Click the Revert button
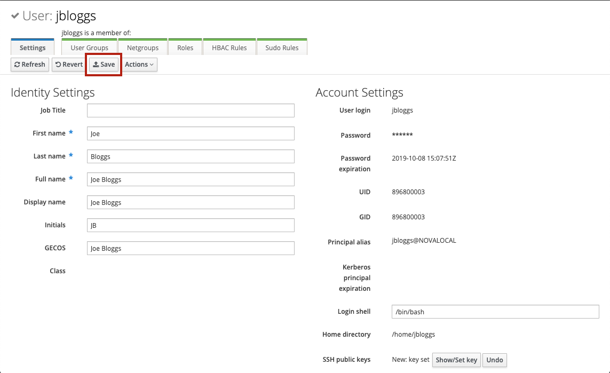The image size is (610, 373). [x=68, y=64]
